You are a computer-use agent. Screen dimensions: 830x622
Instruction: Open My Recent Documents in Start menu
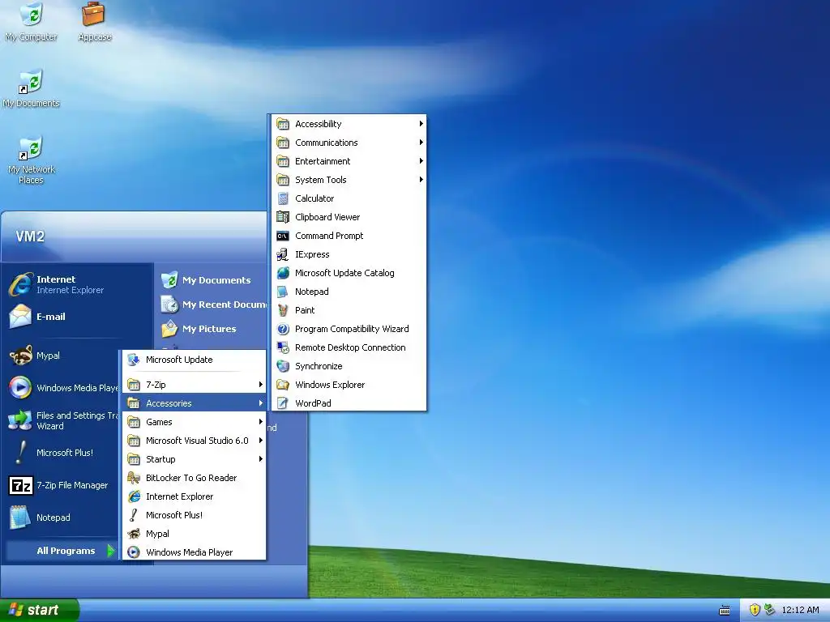(x=213, y=305)
